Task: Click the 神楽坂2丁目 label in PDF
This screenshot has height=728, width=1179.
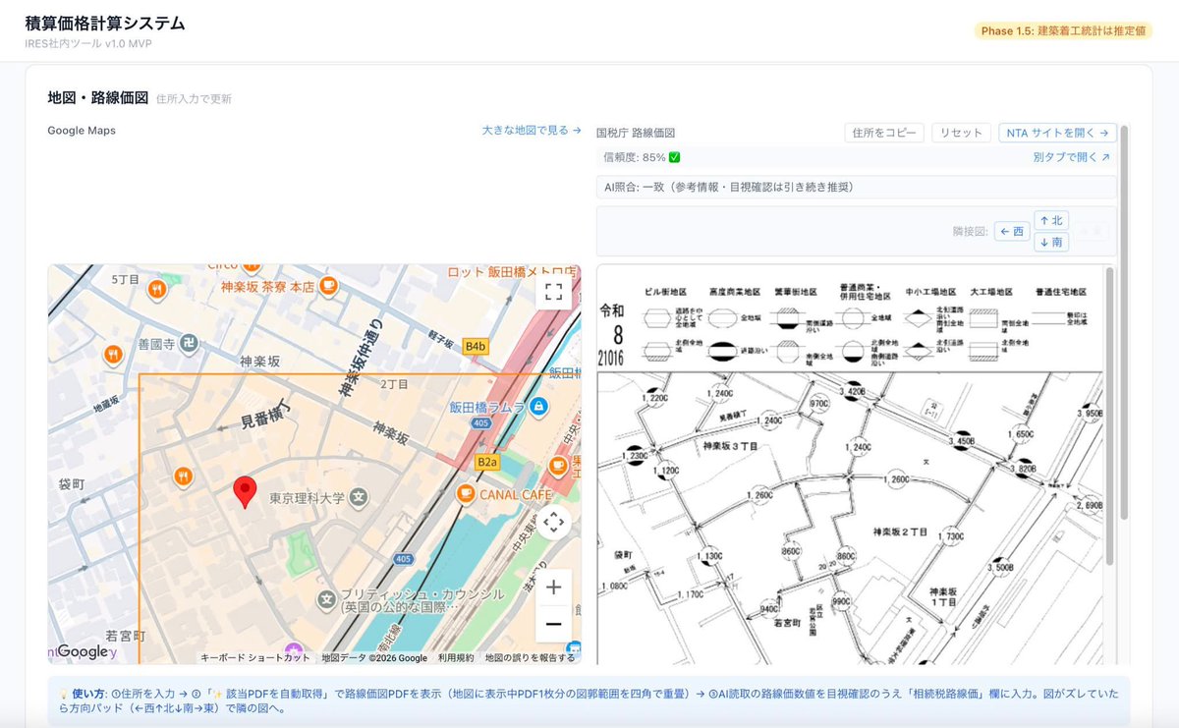Action: pyautogui.click(x=900, y=532)
